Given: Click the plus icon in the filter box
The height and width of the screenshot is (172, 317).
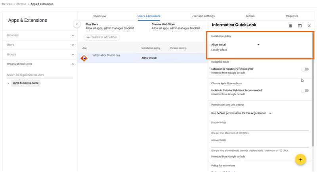Looking at the screenshot, I should click(x=88, y=37).
